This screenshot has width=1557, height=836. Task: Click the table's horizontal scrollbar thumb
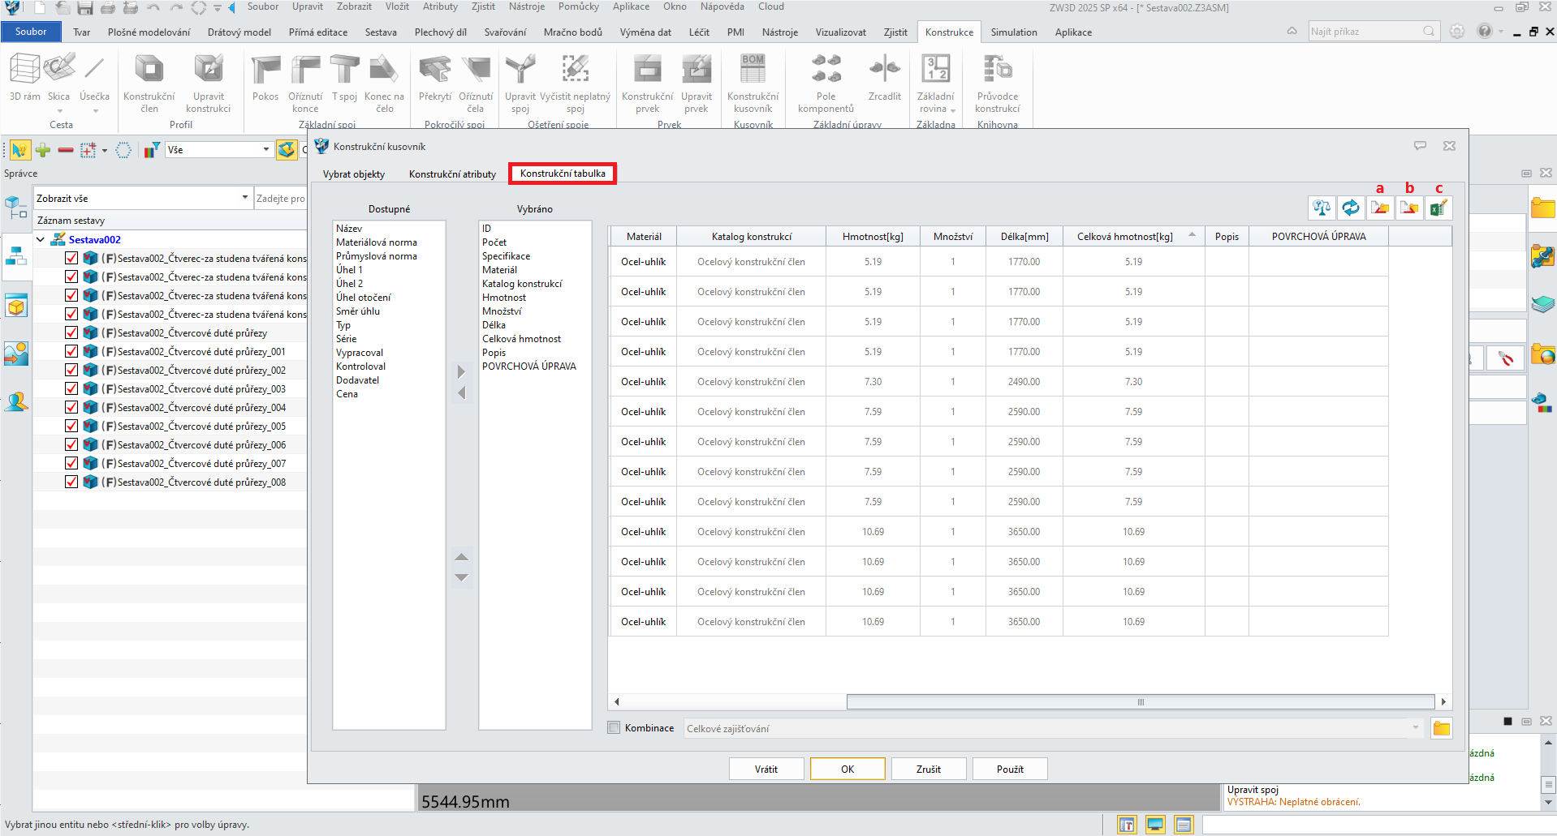(x=1141, y=701)
